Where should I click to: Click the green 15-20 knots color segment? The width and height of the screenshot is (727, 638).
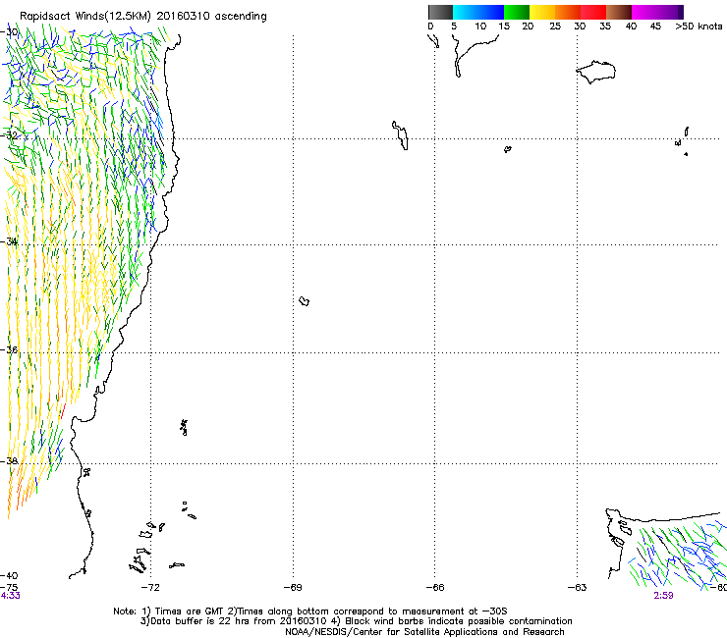click(x=517, y=12)
